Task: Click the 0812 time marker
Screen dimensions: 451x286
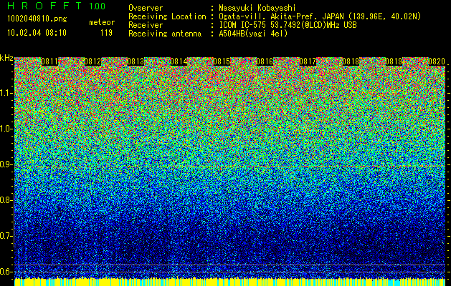Action: 92,61
